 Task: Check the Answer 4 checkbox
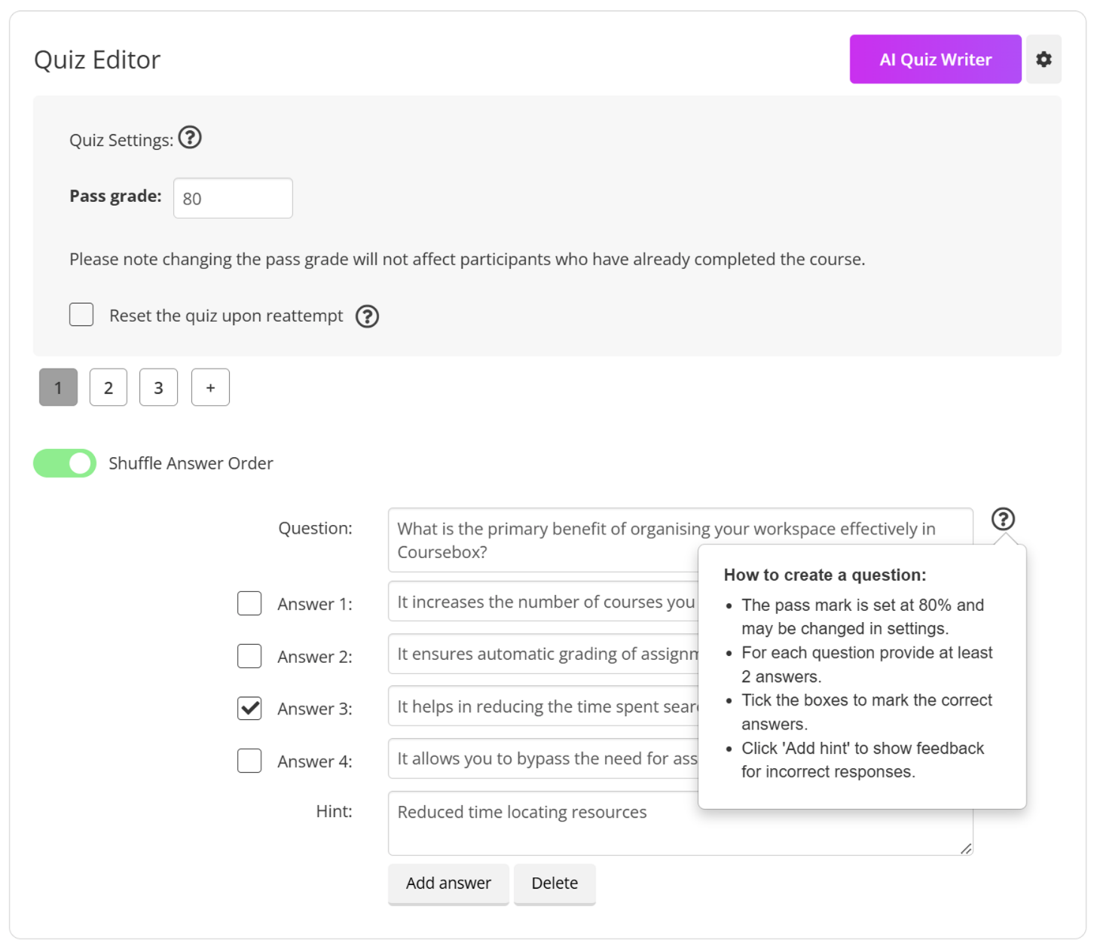pos(249,761)
